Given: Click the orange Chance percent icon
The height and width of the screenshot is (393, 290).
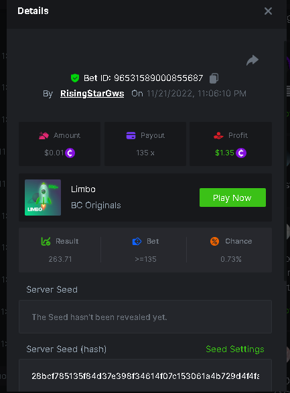Looking at the screenshot, I should (x=214, y=241).
